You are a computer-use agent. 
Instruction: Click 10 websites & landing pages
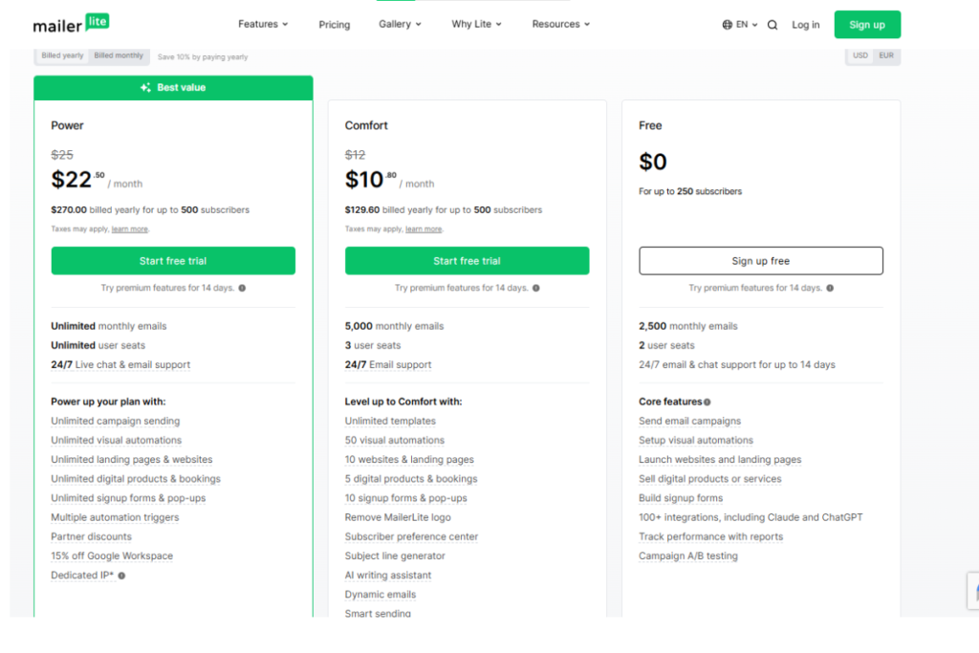point(409,460)
